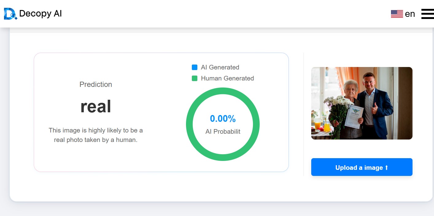Click the "Prediction" heading
The height and width of the screenshot is (216, 434).
pyautogui.click(x=96, y=84)
